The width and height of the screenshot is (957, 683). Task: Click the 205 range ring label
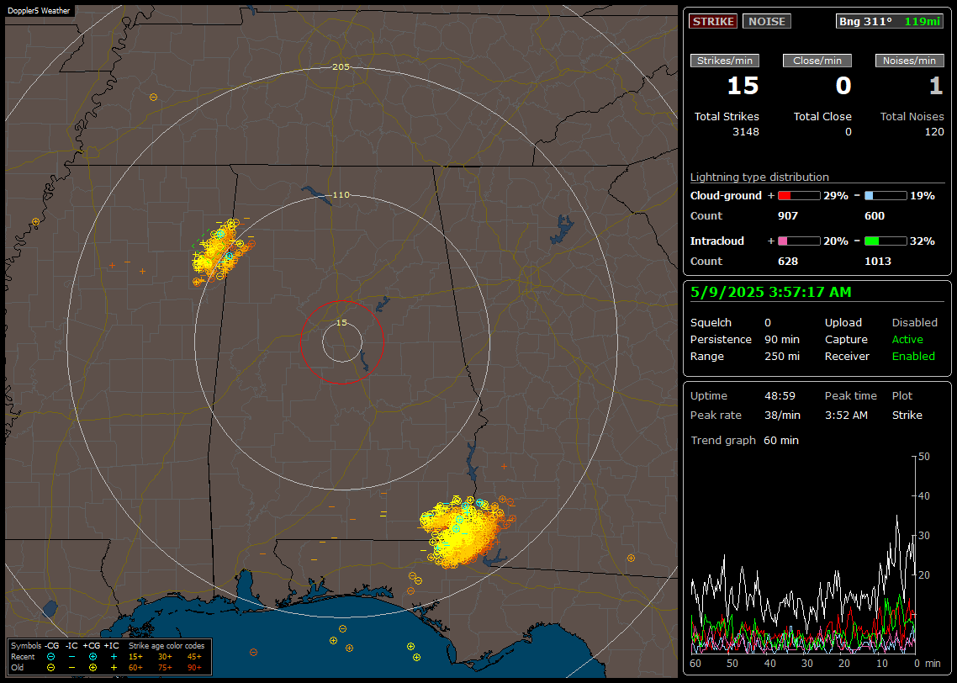coord(341,67)
